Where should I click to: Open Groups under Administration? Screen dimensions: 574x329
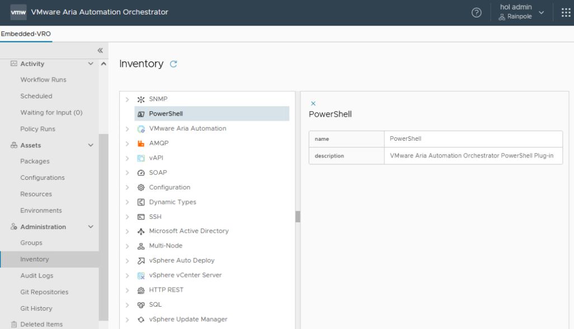pos(31,243)
